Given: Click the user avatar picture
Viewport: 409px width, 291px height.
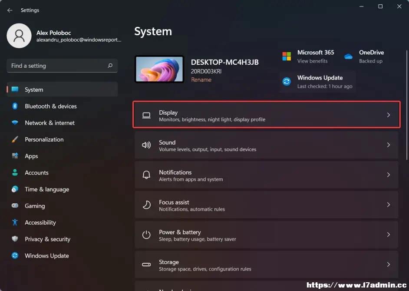Looking at the screenshot, I should tap(19, 36).
